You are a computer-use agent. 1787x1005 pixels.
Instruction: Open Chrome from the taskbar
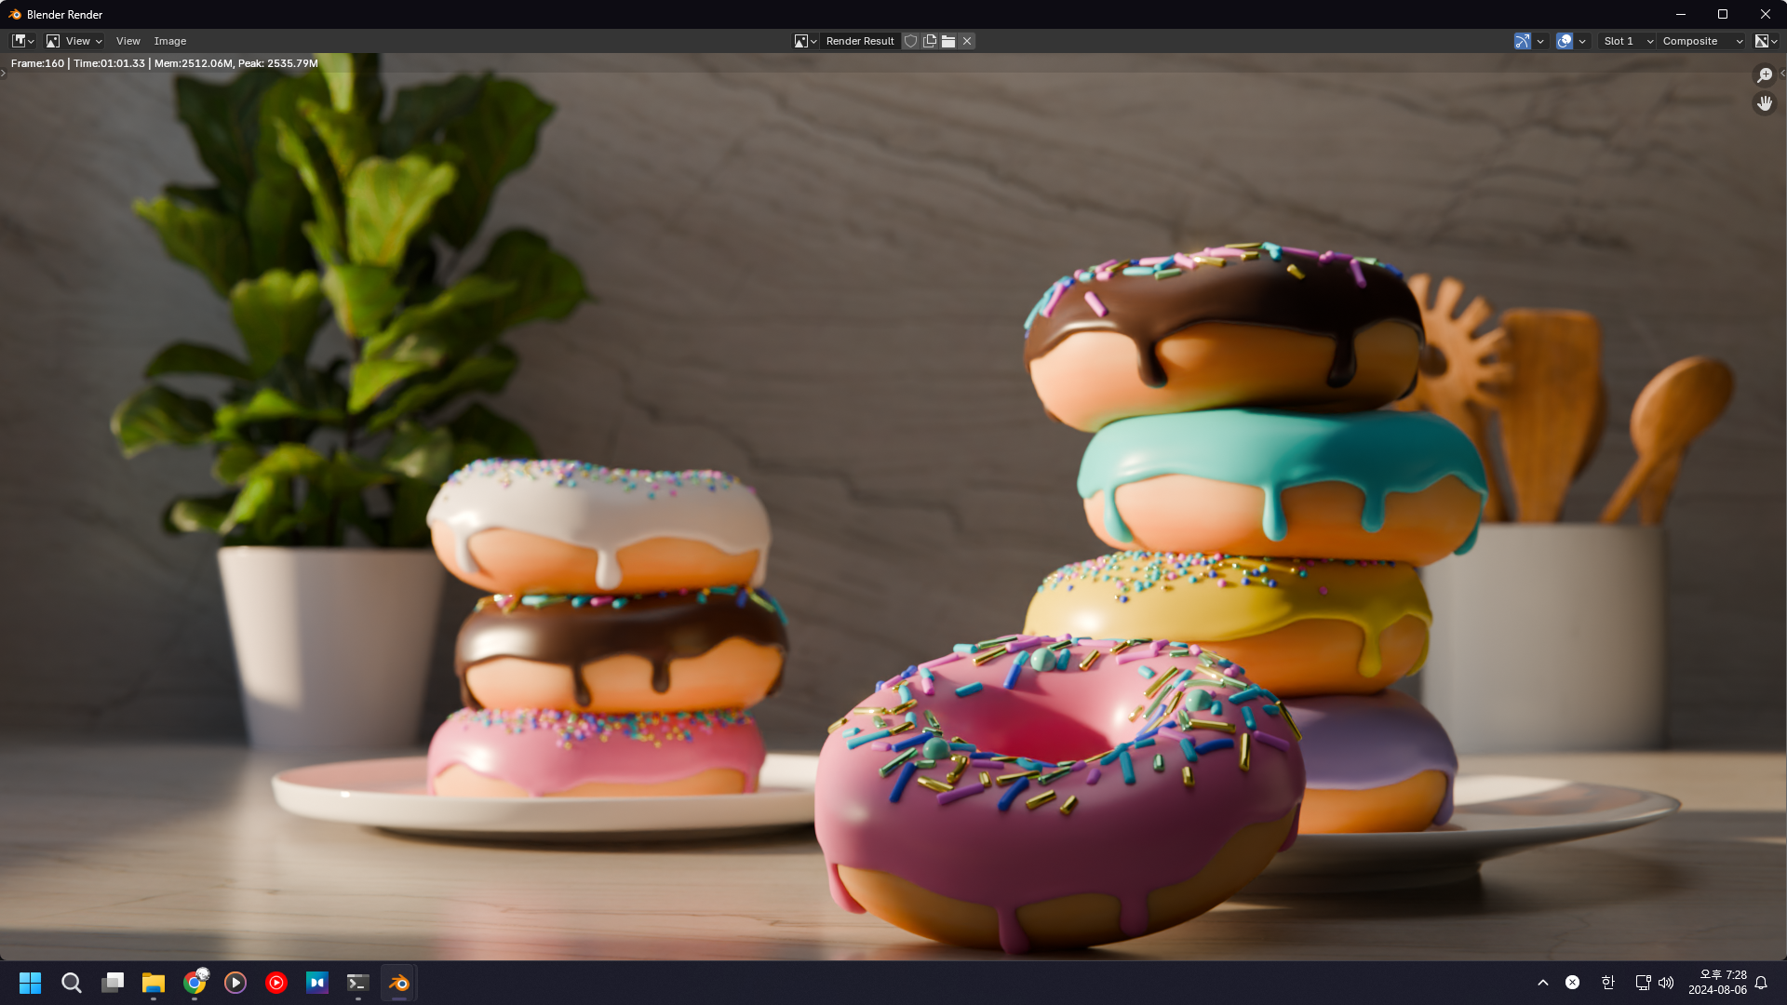(x=195, y=983)
